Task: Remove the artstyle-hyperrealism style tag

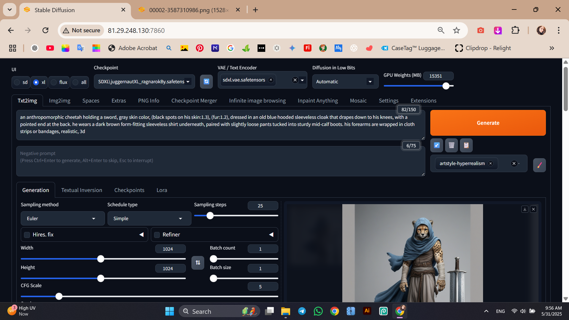Action: [x=490, y=164]
